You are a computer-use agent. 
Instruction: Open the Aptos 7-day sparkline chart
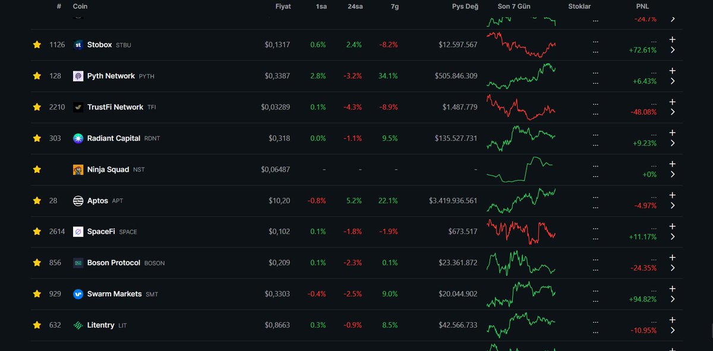coord(520,201)
